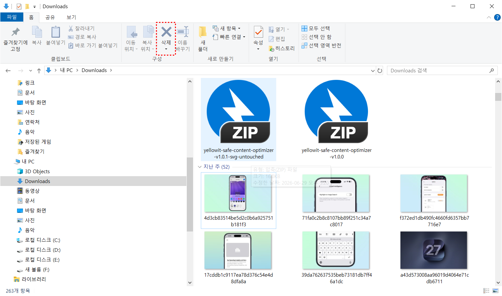502x296 pixels.
Task: Click 히스토리 in the ribbon
Action: pyautogui.click(x=281, y=48)
